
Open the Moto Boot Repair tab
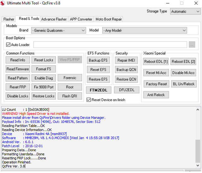point(109,19)
